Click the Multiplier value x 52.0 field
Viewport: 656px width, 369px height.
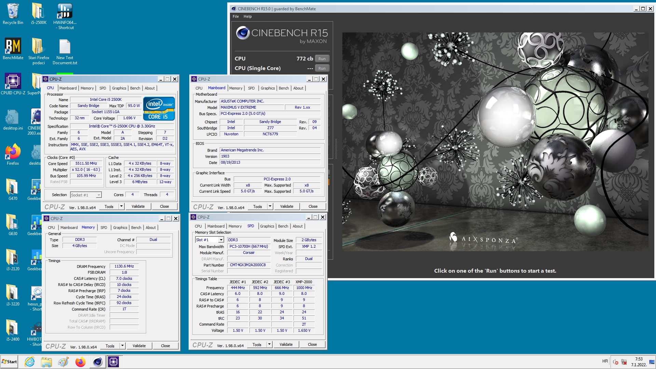click(86, 170)
